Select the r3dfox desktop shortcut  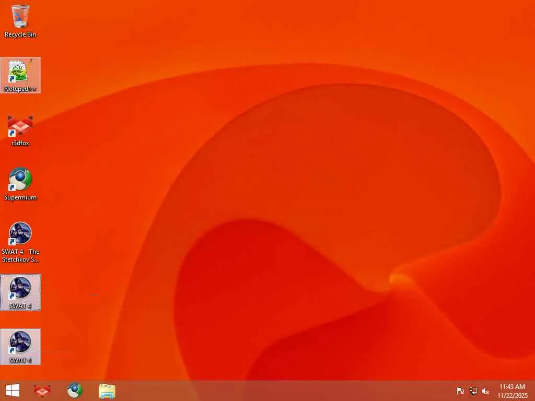[20, 130]
